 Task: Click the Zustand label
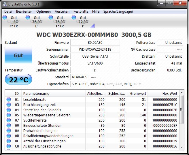point(11,43)
